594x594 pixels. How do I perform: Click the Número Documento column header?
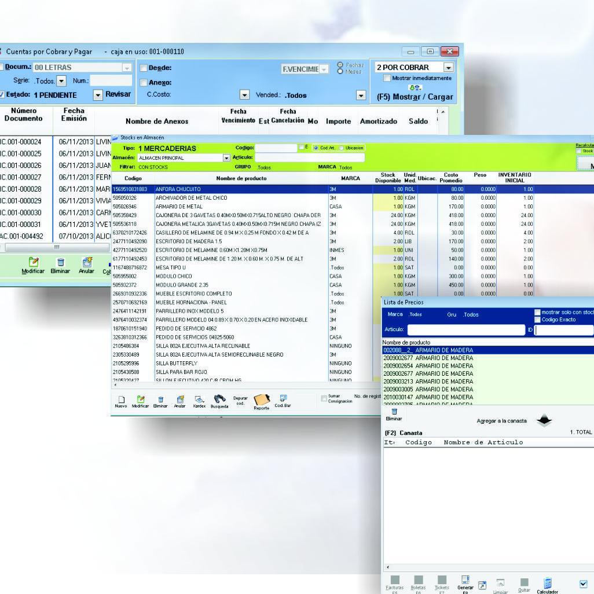click(x=24, y=115)
